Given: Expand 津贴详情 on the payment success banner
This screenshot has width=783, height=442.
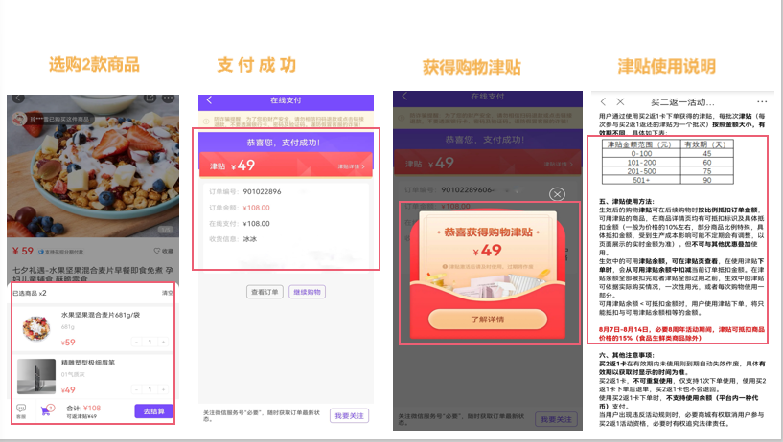Looking at the screenshot, I should (x=357, y=166).
